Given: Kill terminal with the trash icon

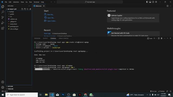Looking at the screenshot, I should pyautogui.click(x=162, y=38).
